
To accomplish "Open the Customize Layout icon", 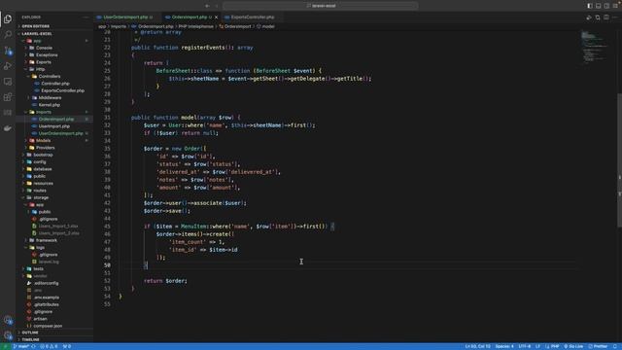I will (x=615, y=6).
